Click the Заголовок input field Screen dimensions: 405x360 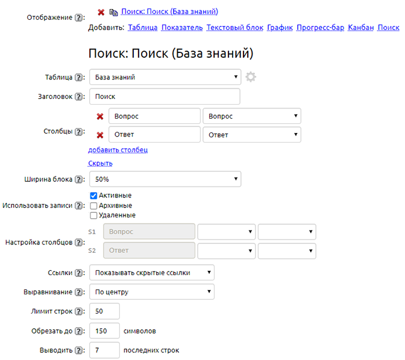pos(165,96)
